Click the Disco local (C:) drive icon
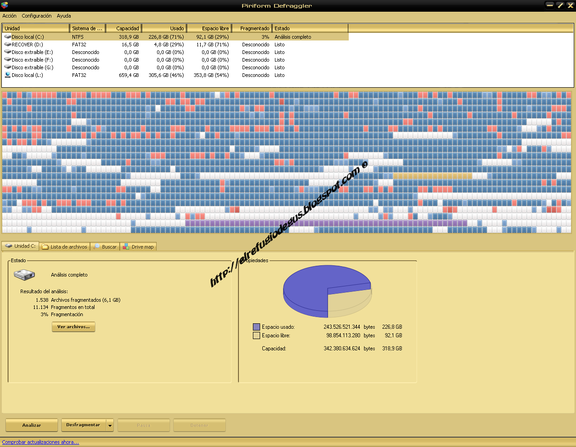 pos(8,37)
